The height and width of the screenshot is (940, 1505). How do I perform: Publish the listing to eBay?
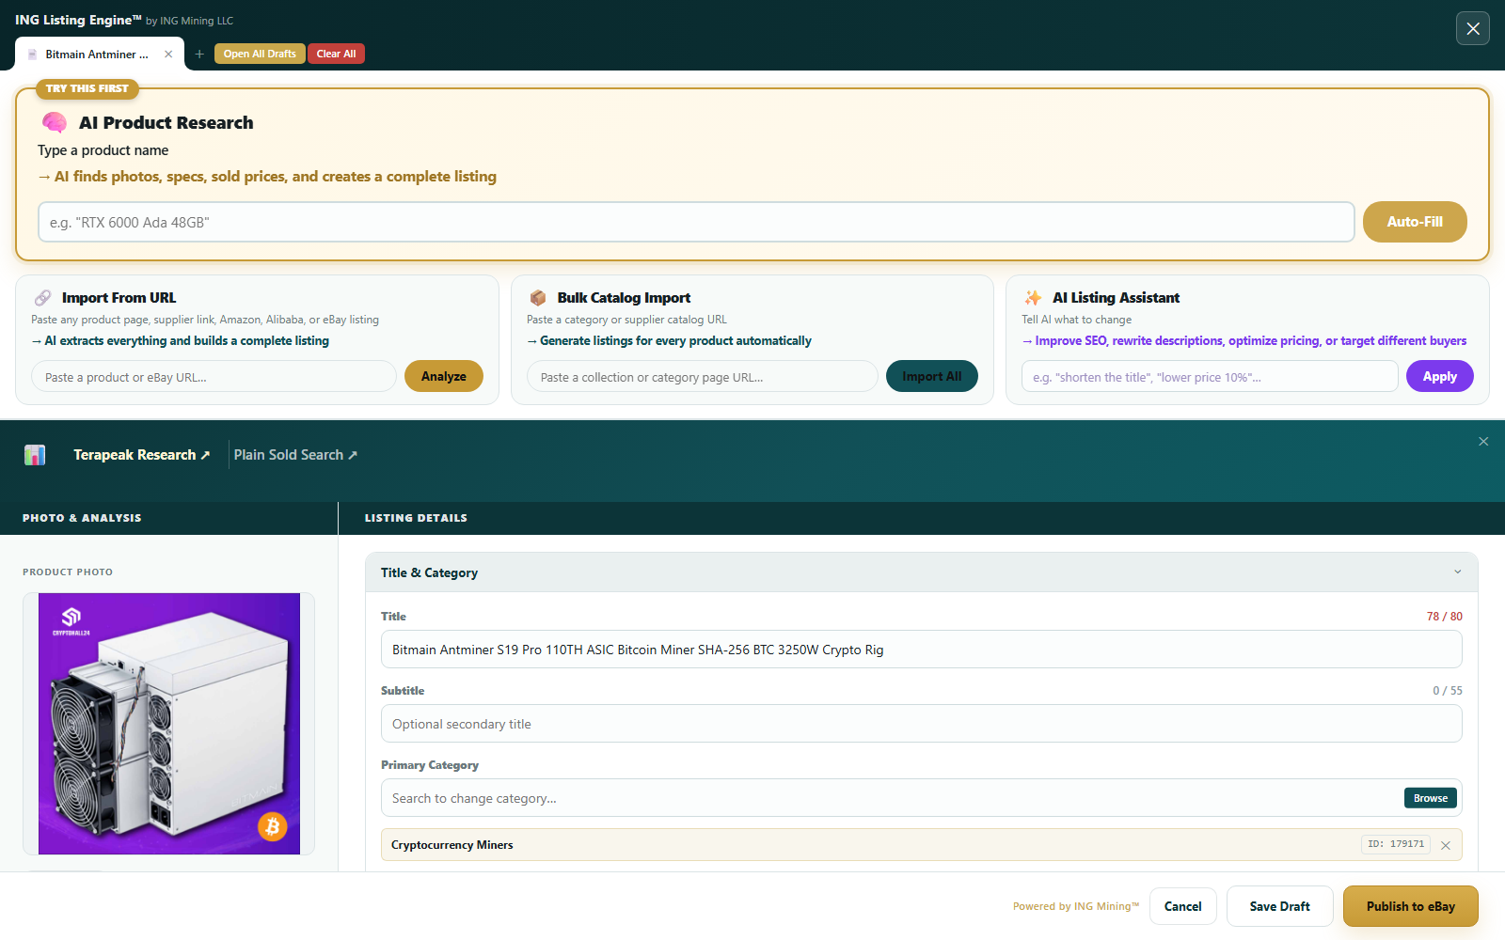1411,906
